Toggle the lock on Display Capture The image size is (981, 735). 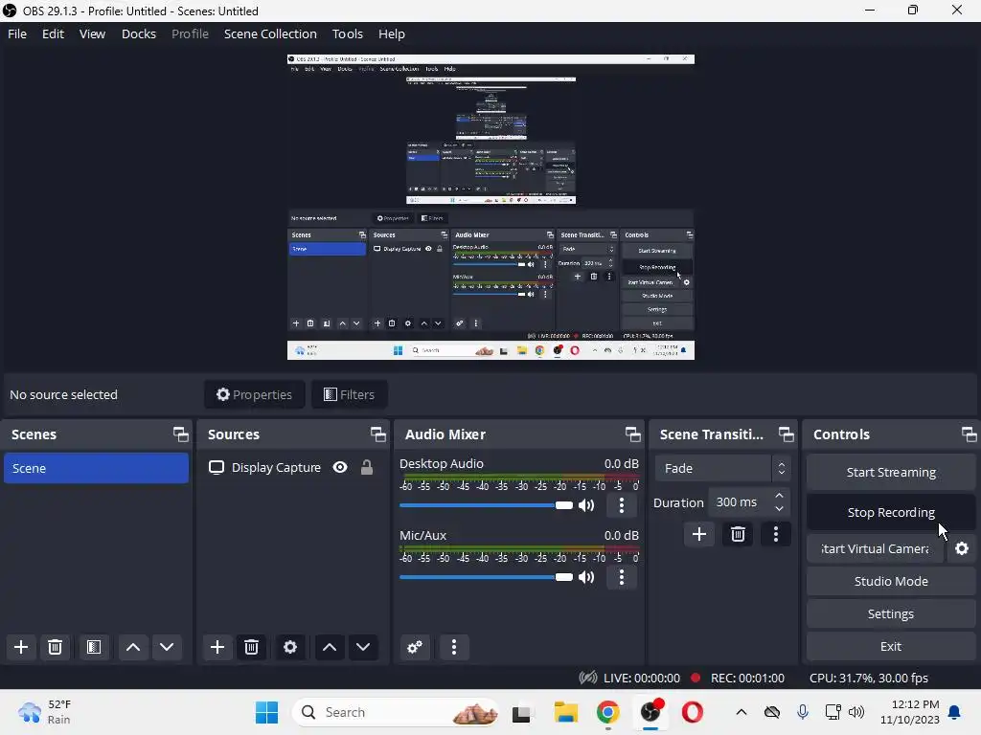click(x=367, y=467)
